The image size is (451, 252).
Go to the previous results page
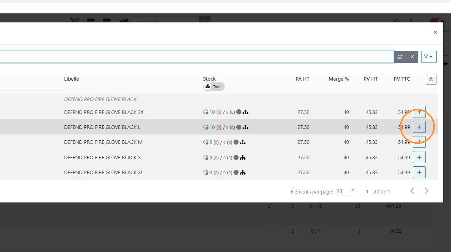(x=412, y=191)
